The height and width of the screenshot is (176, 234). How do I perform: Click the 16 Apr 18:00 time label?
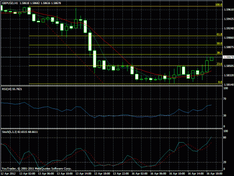[215, 174]
